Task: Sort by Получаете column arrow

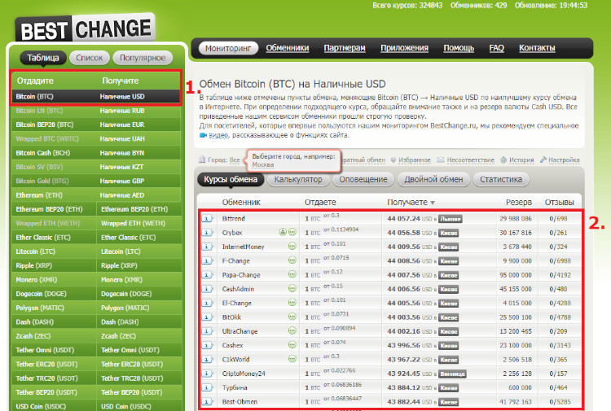Action: point(433,203)
